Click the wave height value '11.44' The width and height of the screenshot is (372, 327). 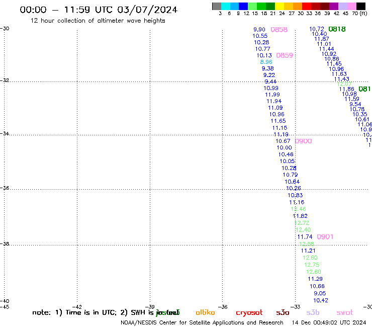(x=326, y=49)
